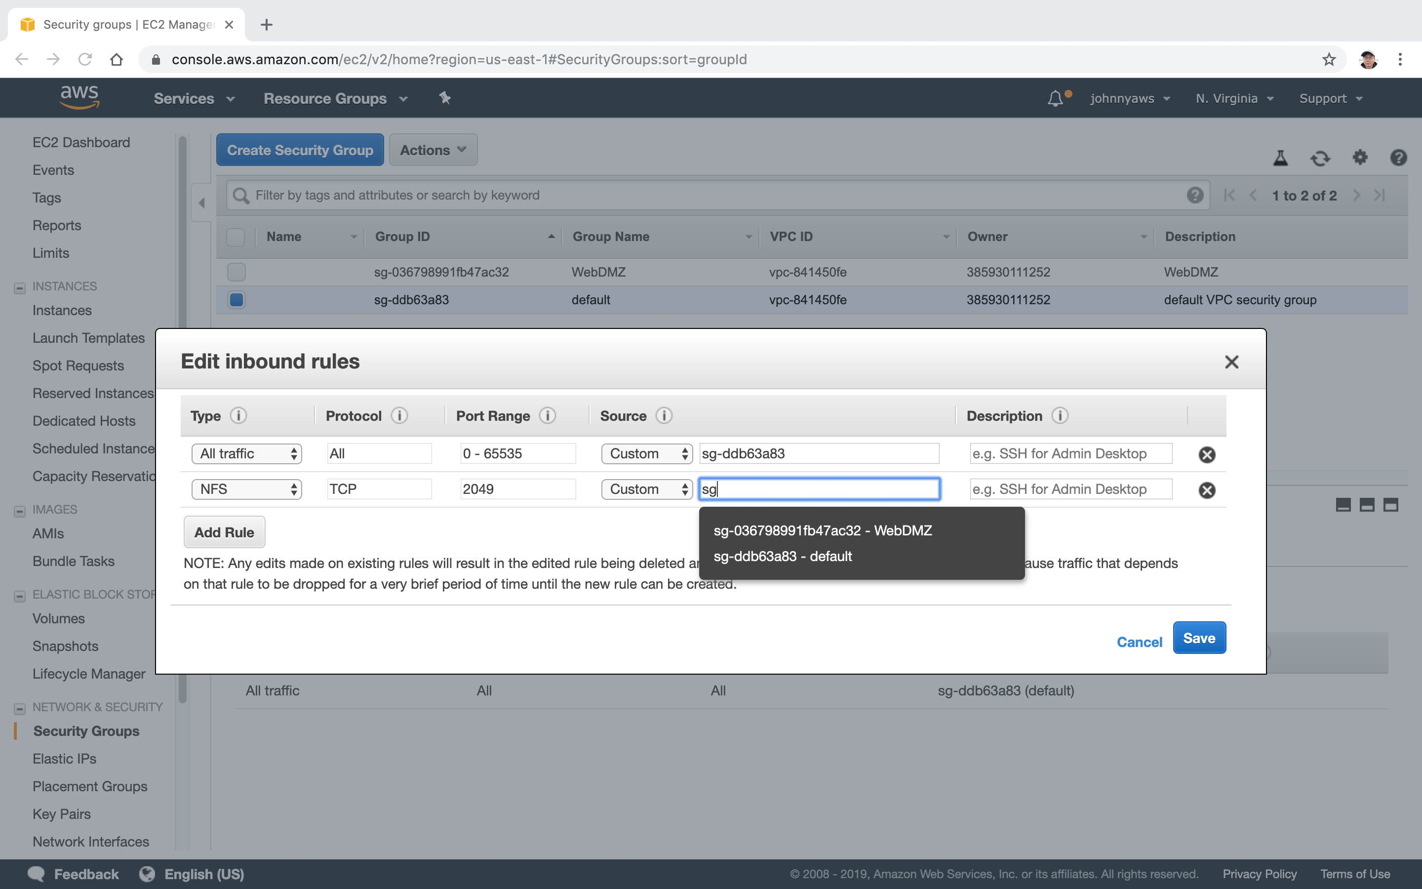Select sg-ddb63a83 default from suggestion list
The image size is (1422, 889).
(782, 556)
